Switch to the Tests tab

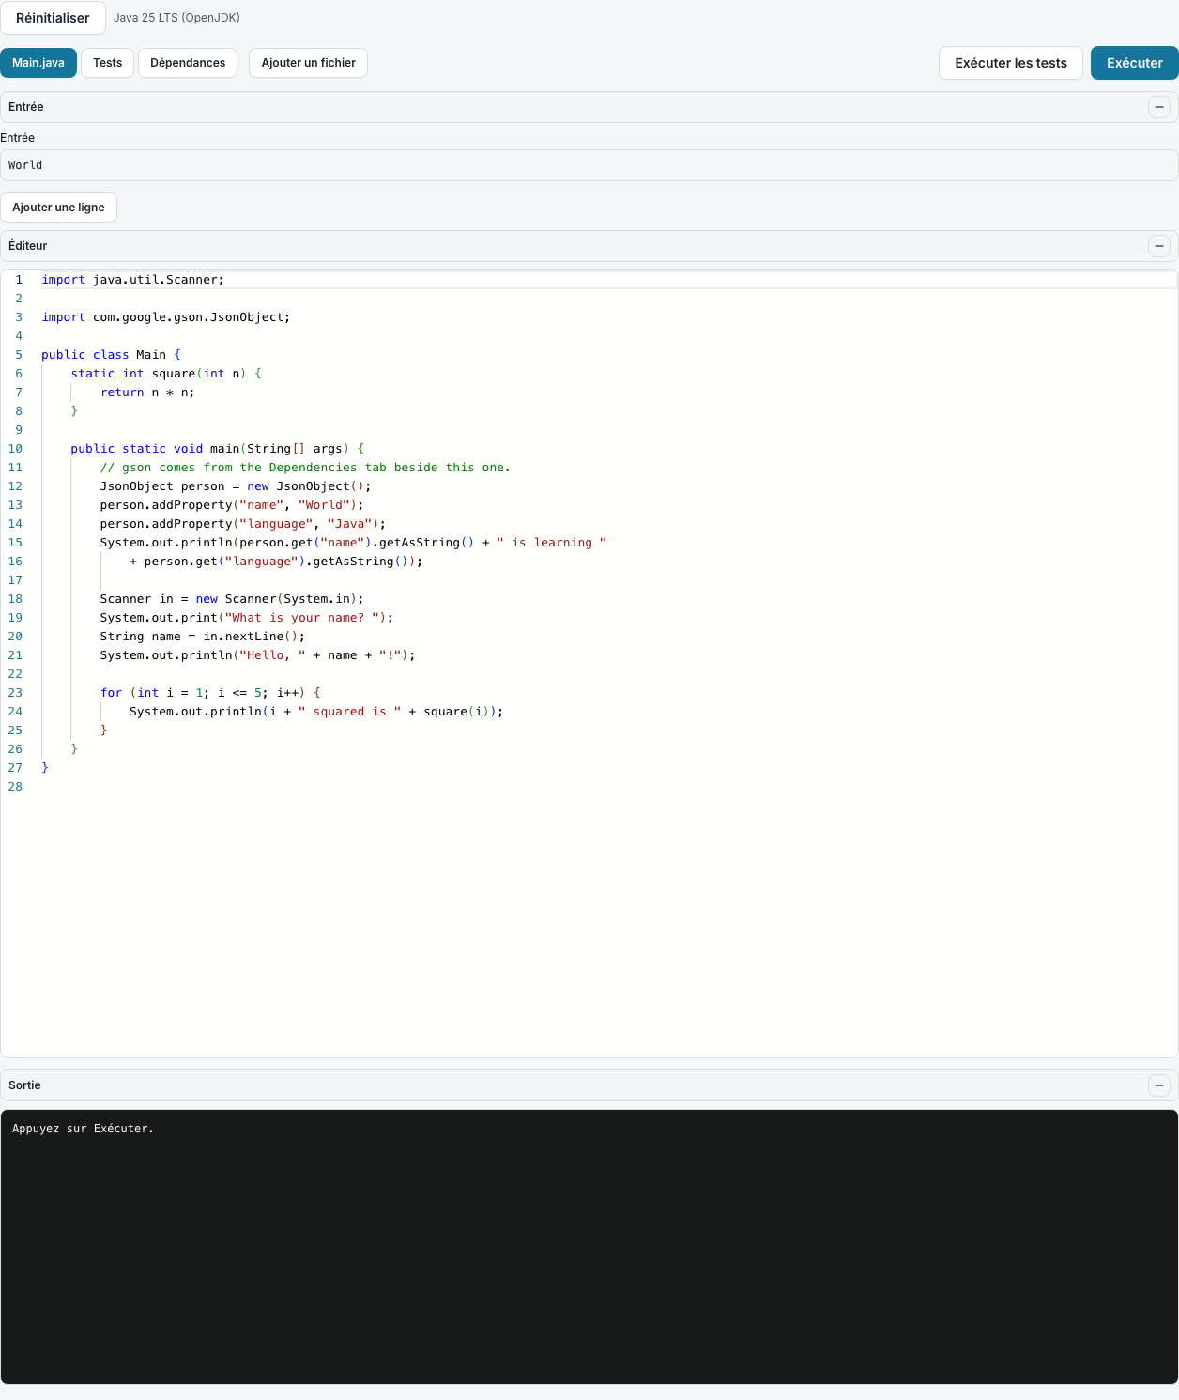tap(108, 63)
